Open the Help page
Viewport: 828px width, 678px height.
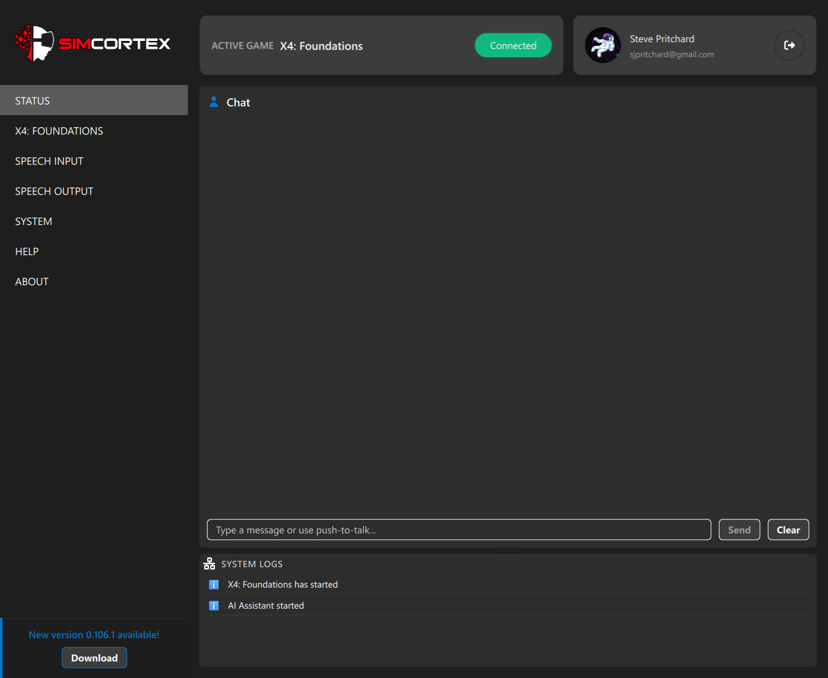(x=94, y=251)
